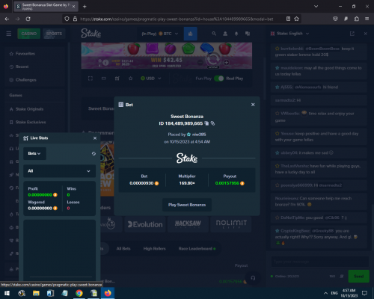Viewport: 374px width, 299px height.
Task: Switch to the High Rollers tab
Action: click(x=154, y=248)
